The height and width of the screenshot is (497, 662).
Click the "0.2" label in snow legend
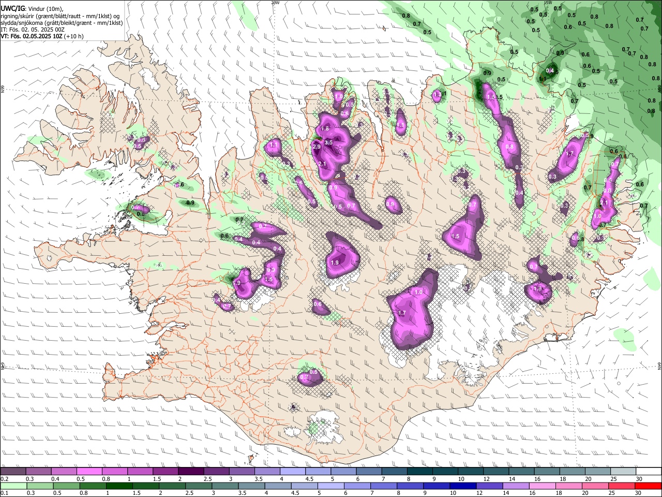click(4, 479)
